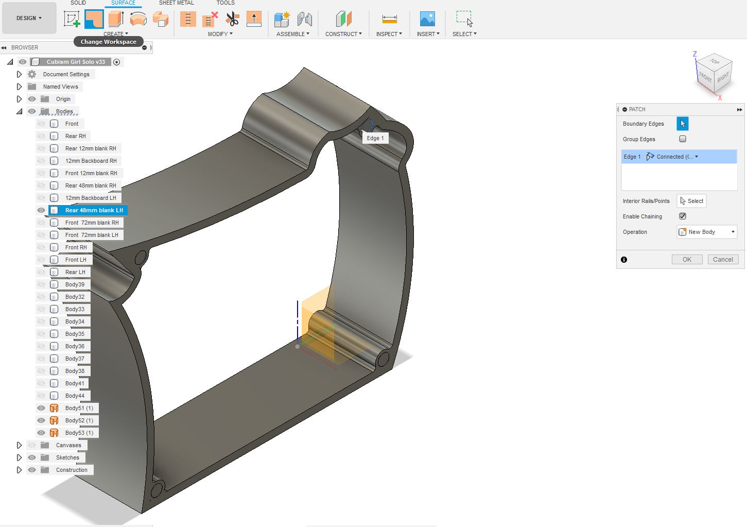Switch to the Sheet Metal tab
This screenshot has width=747, height=527.
pos(177,3)
